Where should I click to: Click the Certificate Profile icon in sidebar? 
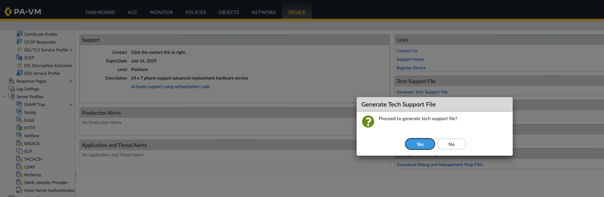(x=20, y=34)
